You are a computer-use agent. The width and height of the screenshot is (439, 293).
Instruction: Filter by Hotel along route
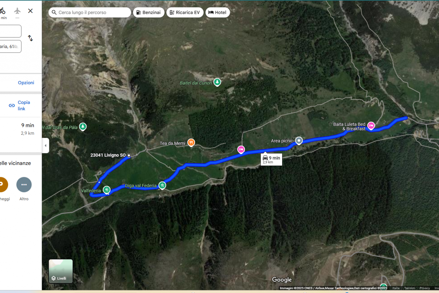tap(217, 12)
